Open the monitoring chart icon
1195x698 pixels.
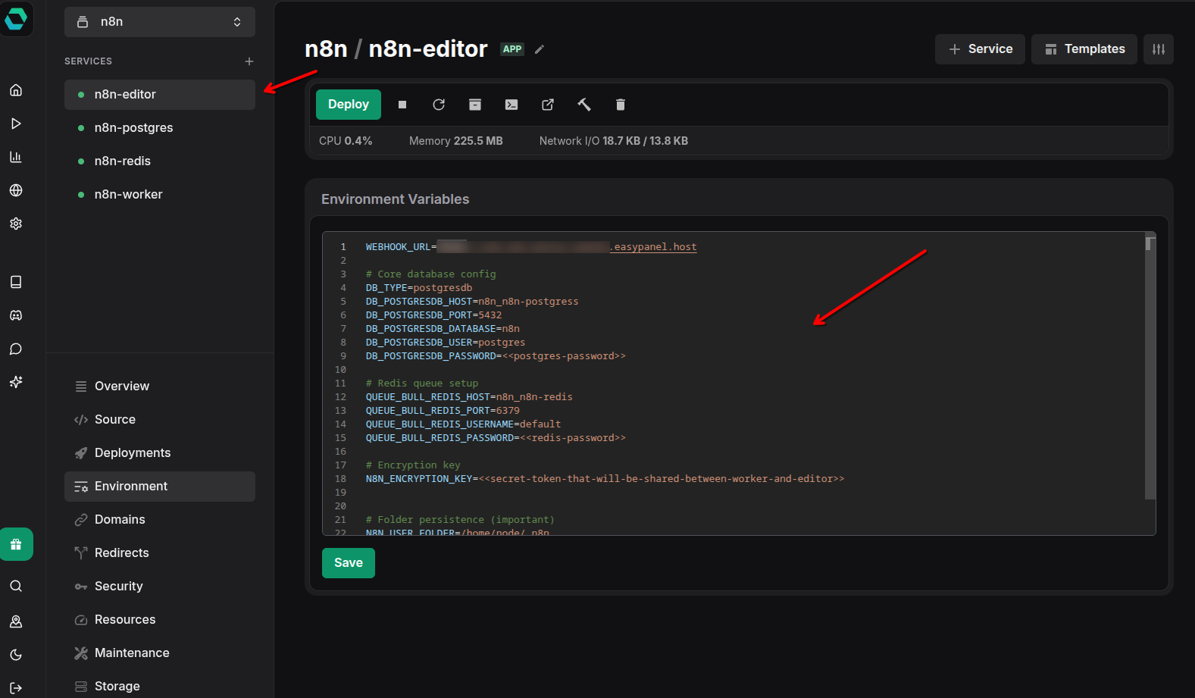click(16, 157)
